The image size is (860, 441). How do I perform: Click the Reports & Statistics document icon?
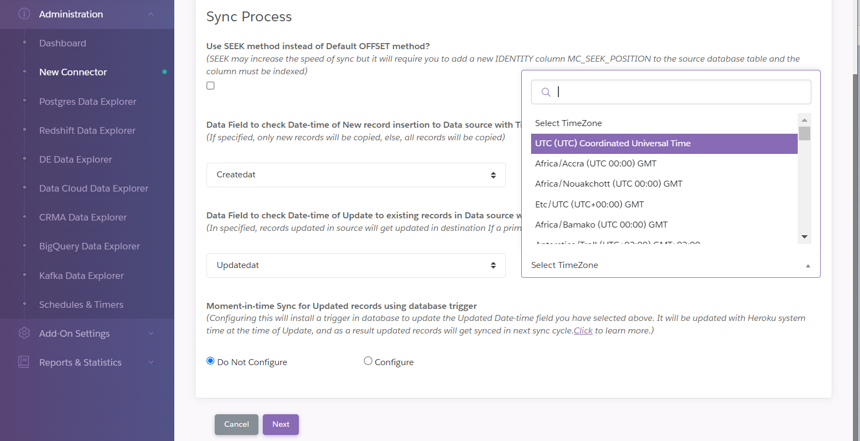tap(23, 362)
